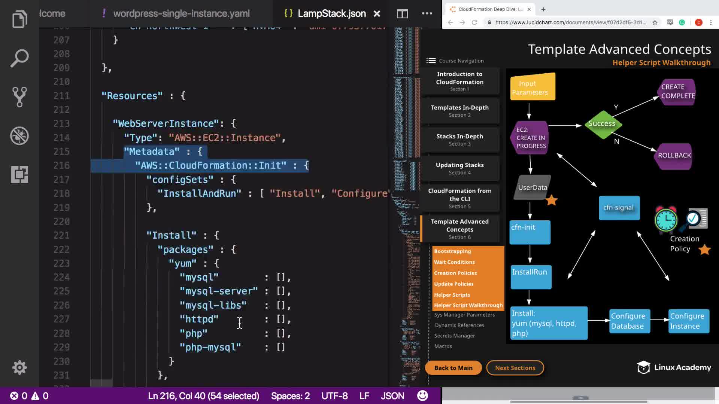Click the split editor icon
The height and width of the screenshot is (404, 719).
coord(402,14)
